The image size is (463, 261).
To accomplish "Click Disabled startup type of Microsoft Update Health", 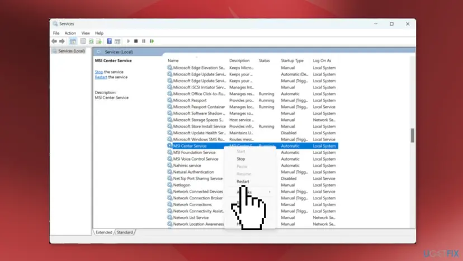I will click(289, 133).
